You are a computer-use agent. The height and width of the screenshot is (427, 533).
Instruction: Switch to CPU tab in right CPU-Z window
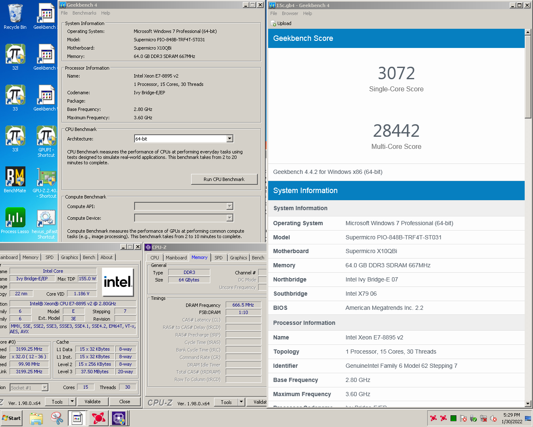click(155, 258)
